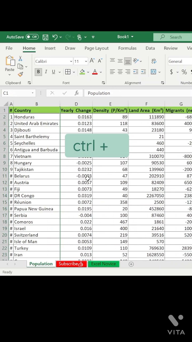Click the Bottom Align icon
This screenshot has width=192, height=342.
pos(128,61)
